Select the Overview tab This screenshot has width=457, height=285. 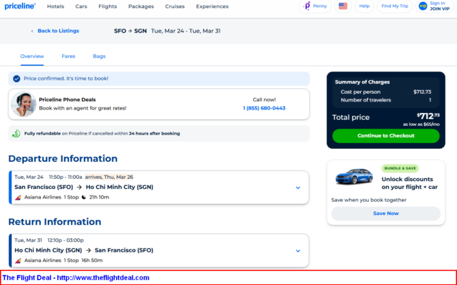(x=32, y=56)
